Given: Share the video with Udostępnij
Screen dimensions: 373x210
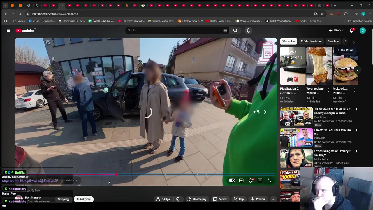Looking at the screenshot, I should point(197,199).
